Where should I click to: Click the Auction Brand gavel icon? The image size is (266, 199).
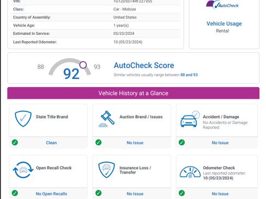107,119
